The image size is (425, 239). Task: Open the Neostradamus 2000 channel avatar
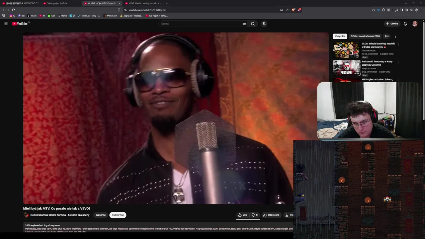click(26, 215)
